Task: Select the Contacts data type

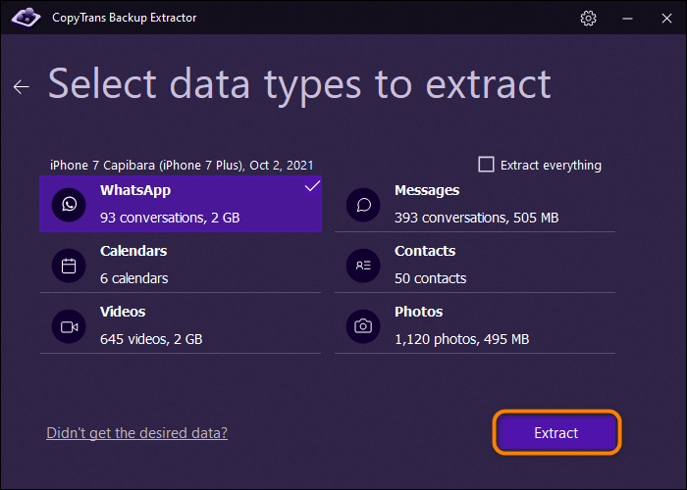Action: [x=475, y=266]
